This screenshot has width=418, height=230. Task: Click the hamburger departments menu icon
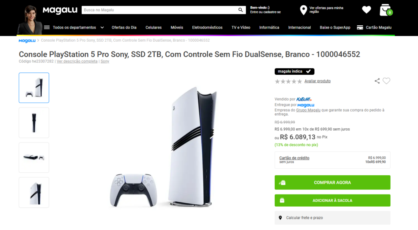click(x=47, y=27)
